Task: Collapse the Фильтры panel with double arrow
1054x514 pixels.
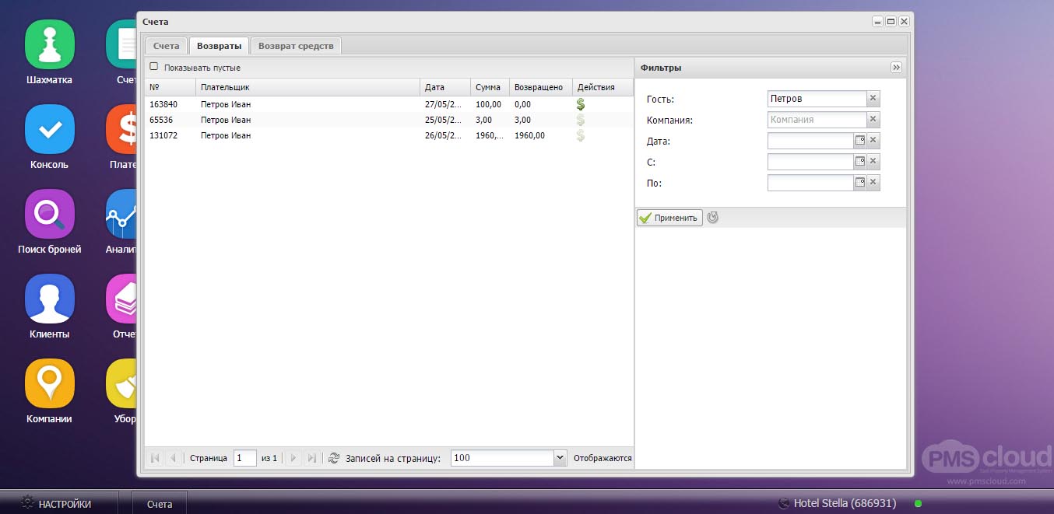Action: pyautogui.click(x=896, y=68)
